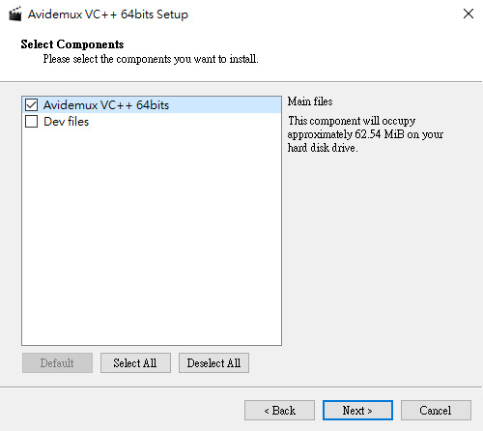Choose Select All components
The image size is (483, 431).
(x=135, y=363)
